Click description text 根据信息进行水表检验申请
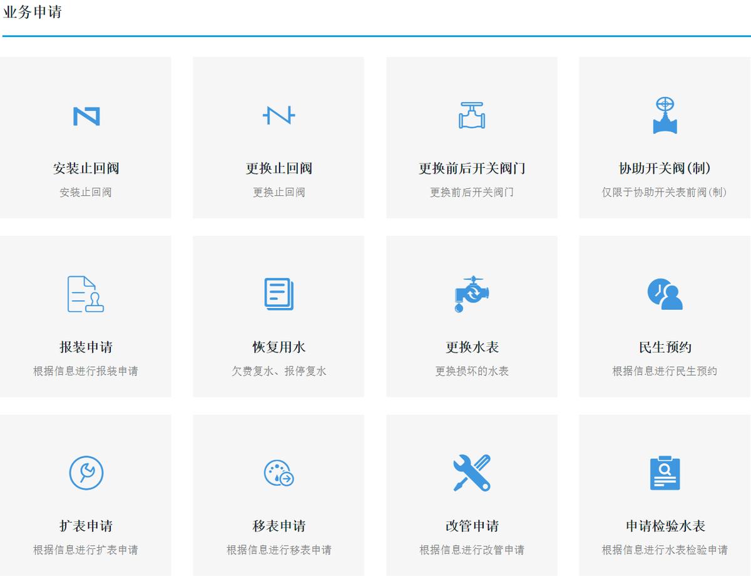The image size is (751, 579). [x=665, y=550]
